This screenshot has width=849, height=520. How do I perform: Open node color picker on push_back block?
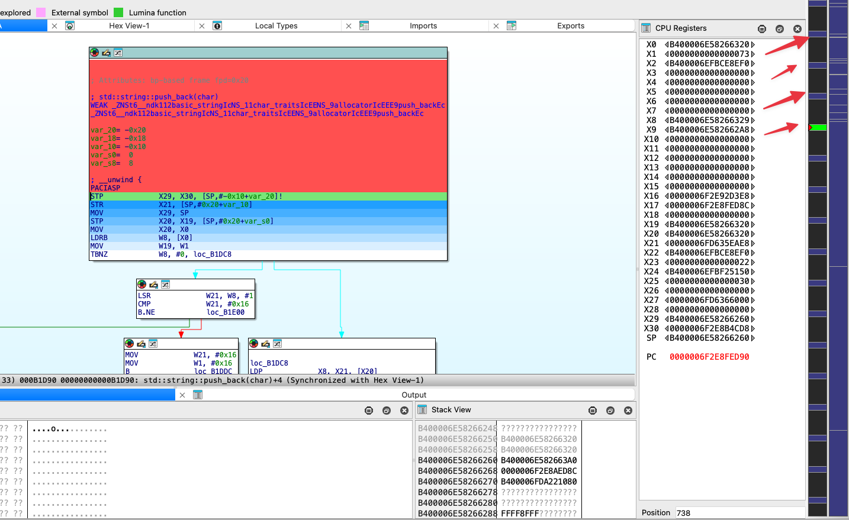click(x=95, y=53)
